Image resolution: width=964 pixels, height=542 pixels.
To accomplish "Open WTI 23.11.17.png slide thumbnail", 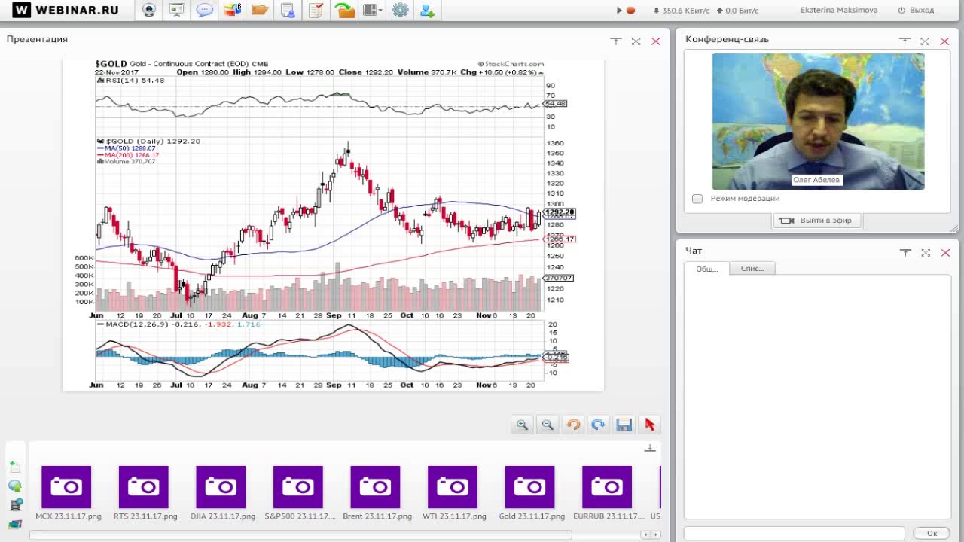I will pos(453,487).
